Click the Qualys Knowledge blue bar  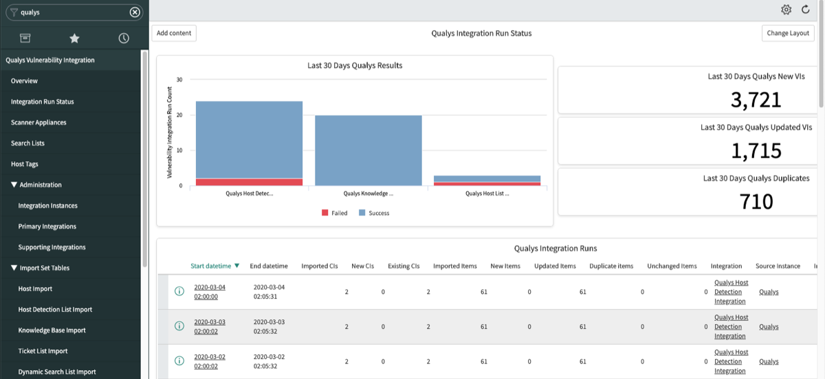(368, 150)
